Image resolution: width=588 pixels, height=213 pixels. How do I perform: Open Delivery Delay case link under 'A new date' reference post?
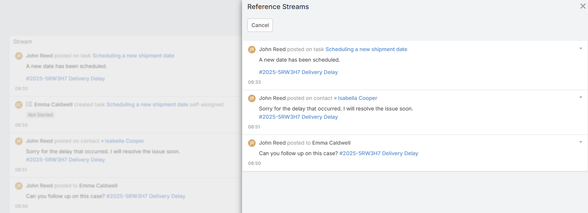[298, 72]
